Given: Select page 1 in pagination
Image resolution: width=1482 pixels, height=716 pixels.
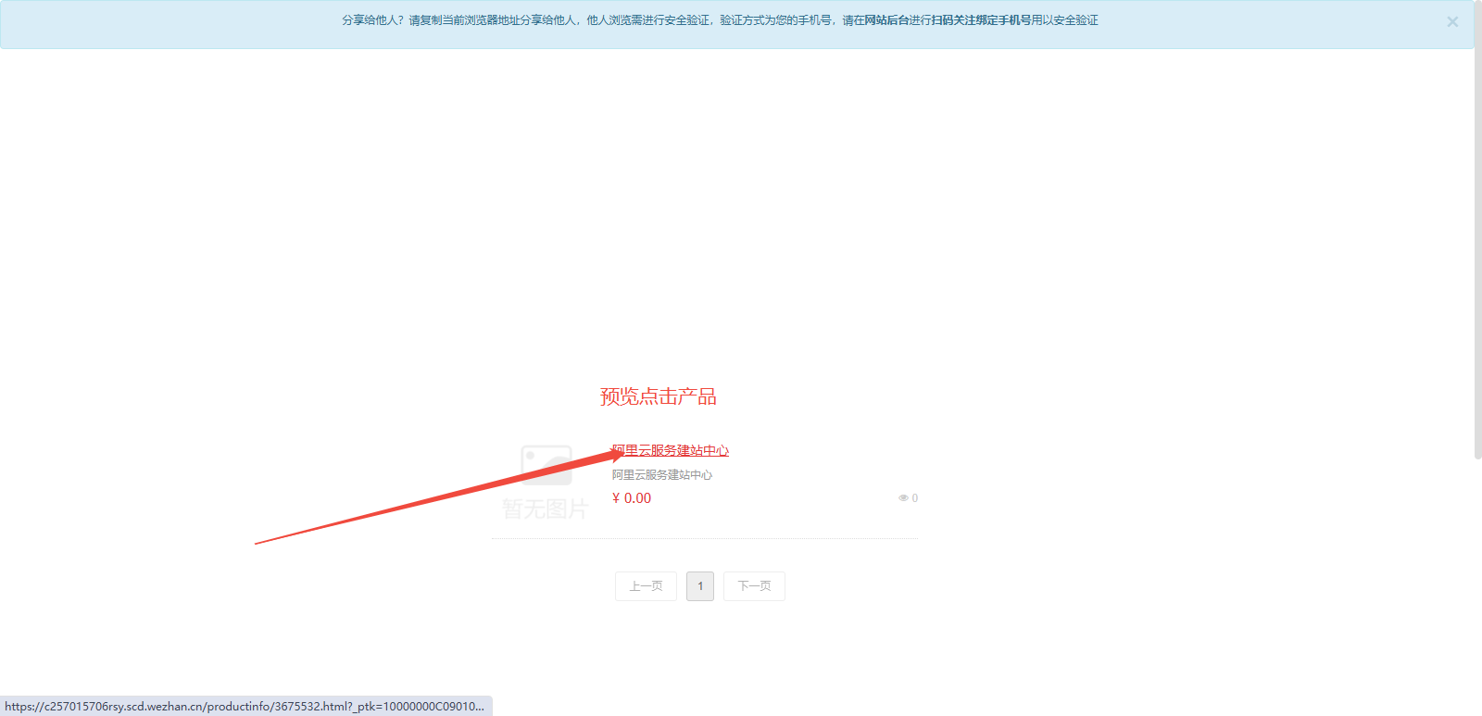Looking at the screenshot, I should coord(700,586).
